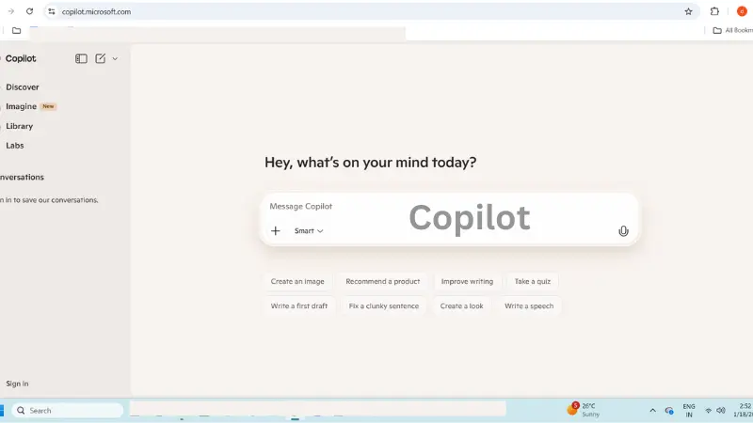Screen dimensions: 753x423
Task: Open the weather widget showing 26°C
Action: click(583, 410)
